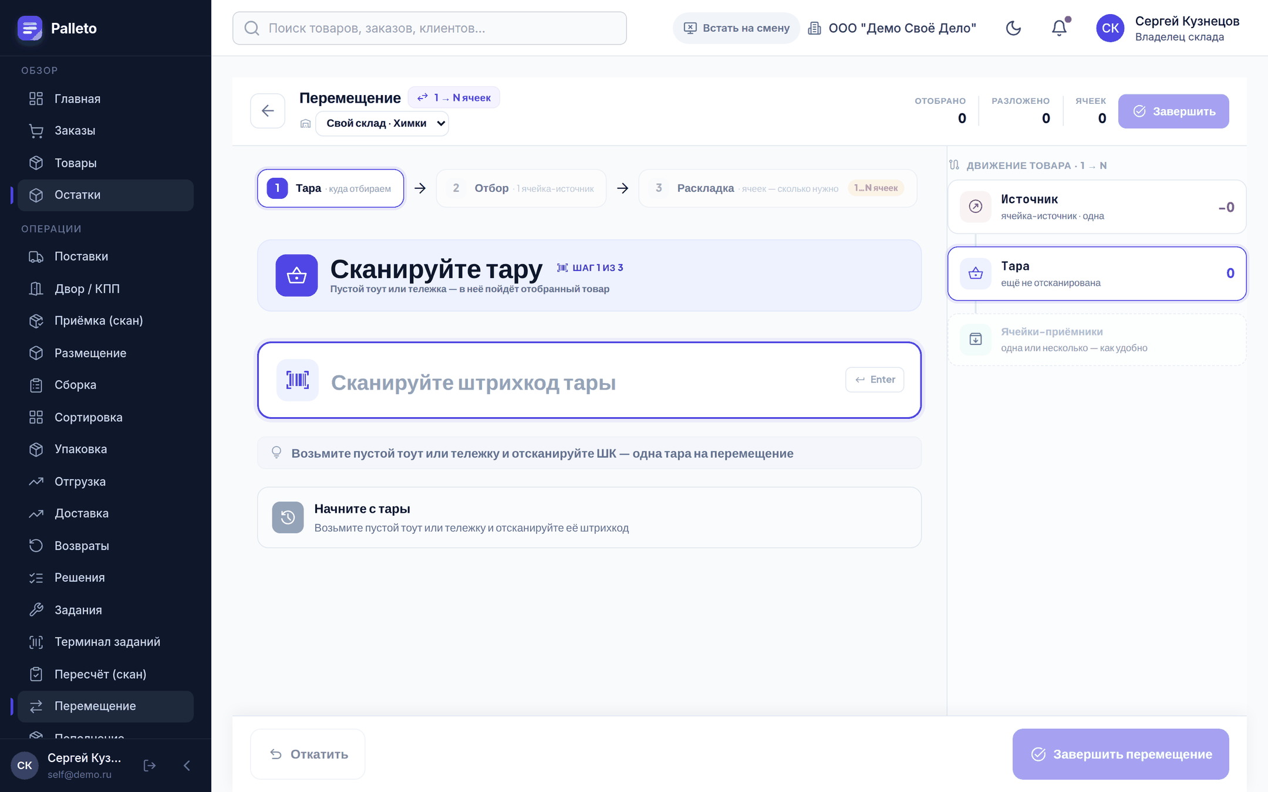Click the history icon in Начните с тары
The height and width of the screenshot is (792, 1268).
pos(288,517)
